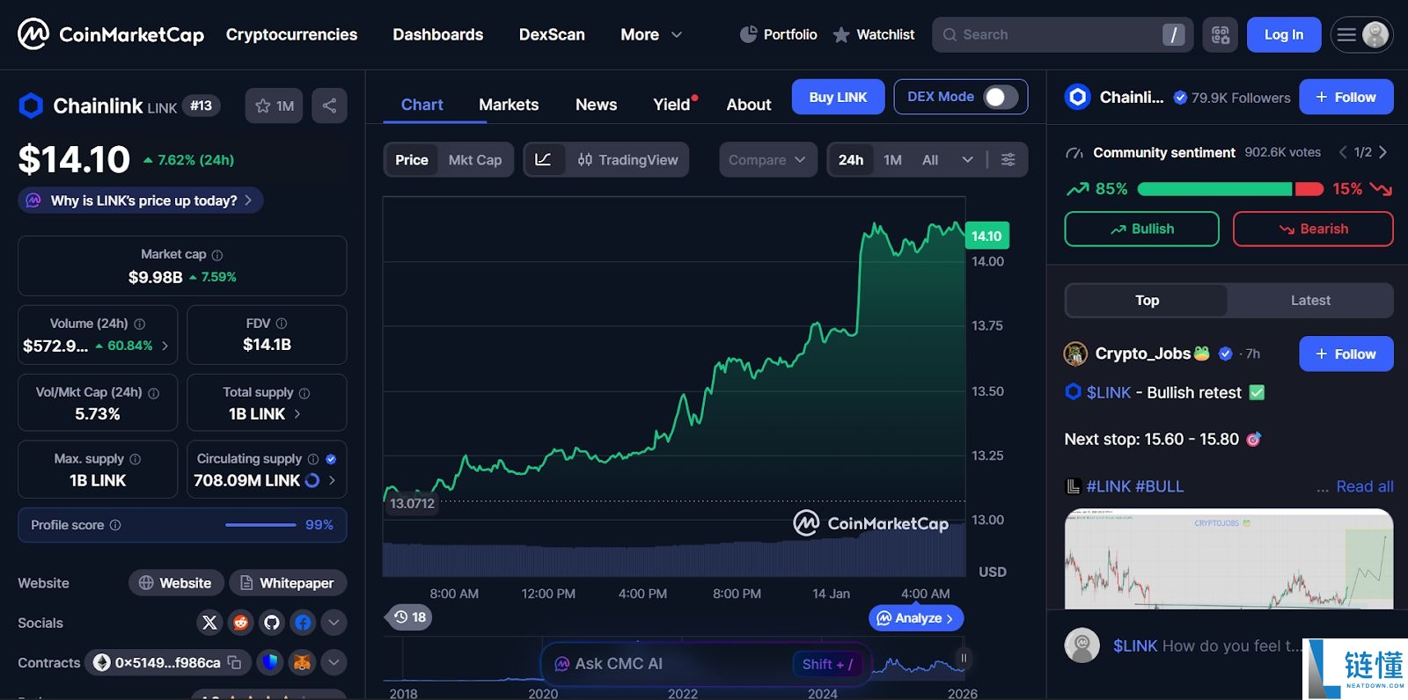The image size is (1408, 700).
Task: Expand more chart time ranges
Action: pyautogui.click(x=968, y=160)
